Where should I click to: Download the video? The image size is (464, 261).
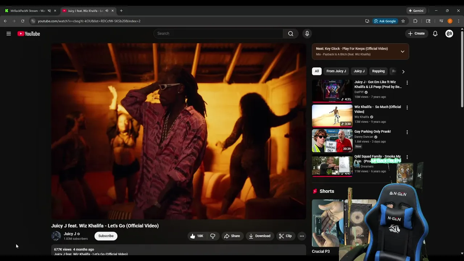(x=260, y=236)
